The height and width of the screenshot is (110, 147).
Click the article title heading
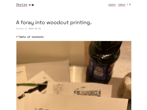[54, 23]
